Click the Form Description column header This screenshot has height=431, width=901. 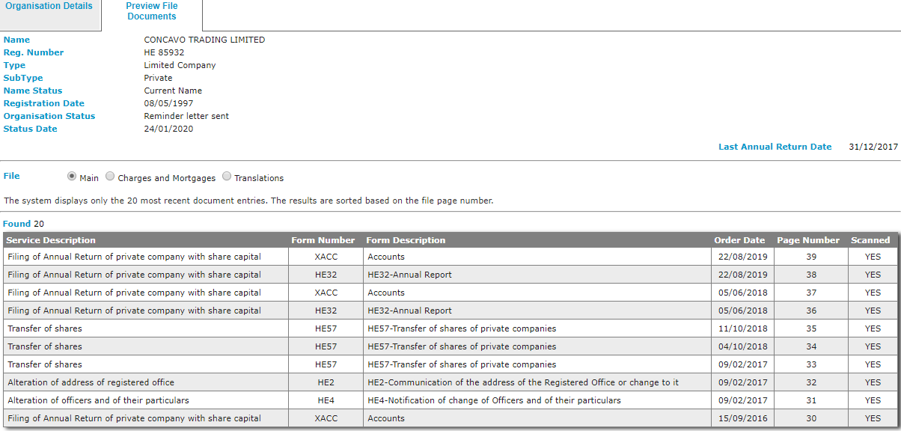406,240
